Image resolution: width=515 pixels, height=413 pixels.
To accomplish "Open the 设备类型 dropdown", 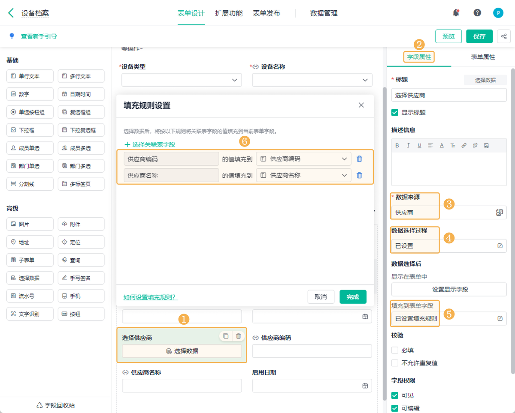I will point(234,80).
